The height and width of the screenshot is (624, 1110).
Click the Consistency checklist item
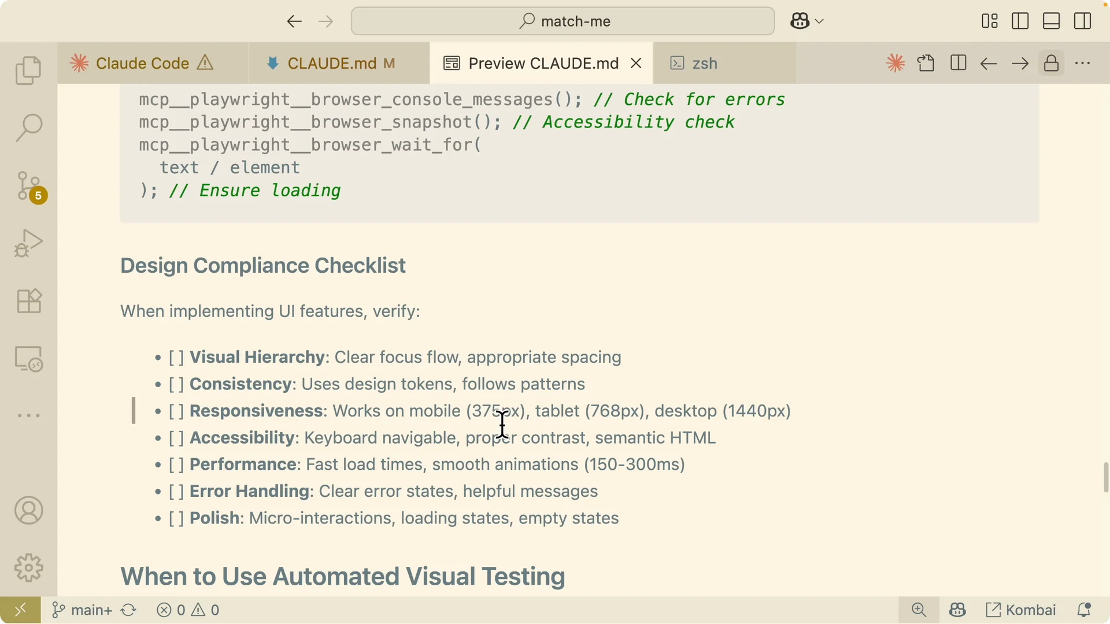(x=377, y=384)
